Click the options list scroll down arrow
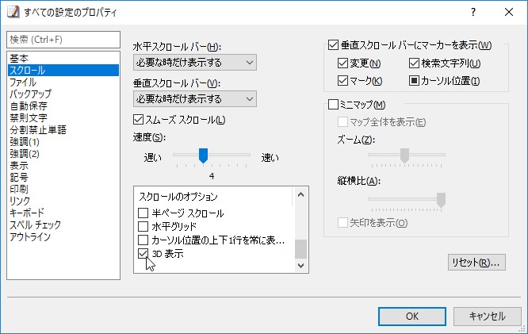Screen dimensions: 528x334 coord(300,266)
